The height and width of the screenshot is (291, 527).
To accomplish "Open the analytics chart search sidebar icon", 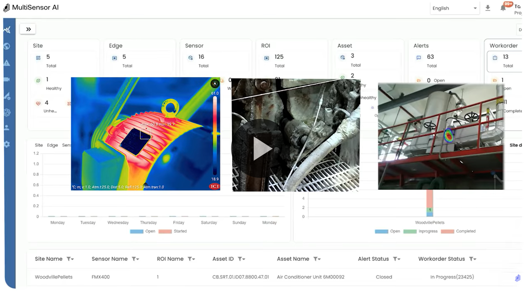I will point(7,30).
